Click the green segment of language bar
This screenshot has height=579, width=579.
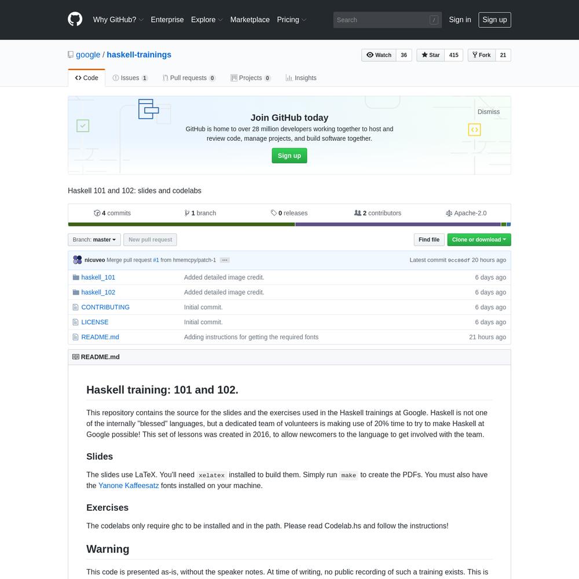pyautogui.click(x=181, y=225)
